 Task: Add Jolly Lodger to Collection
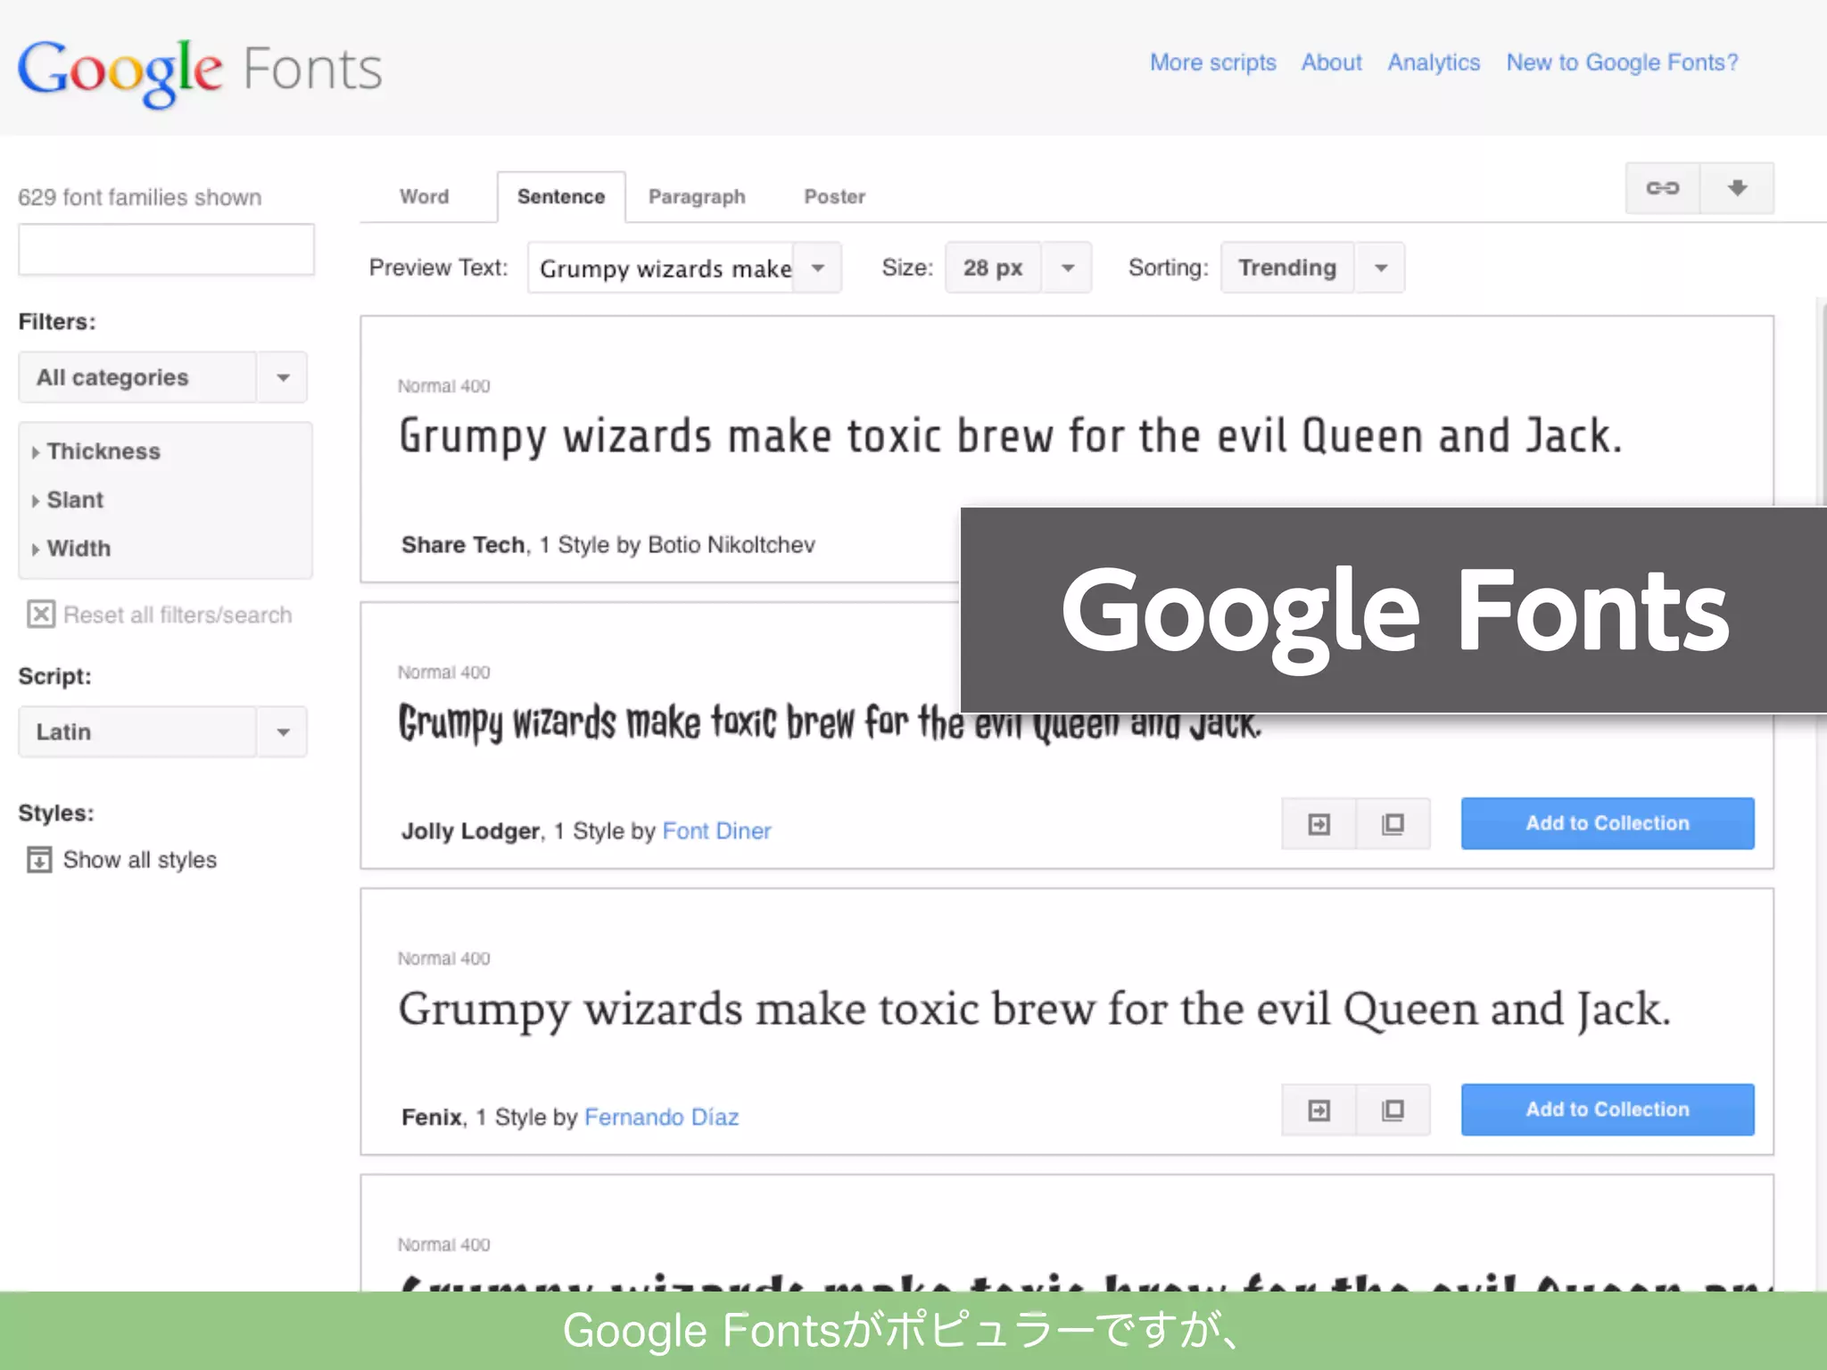coord(1608,823)
